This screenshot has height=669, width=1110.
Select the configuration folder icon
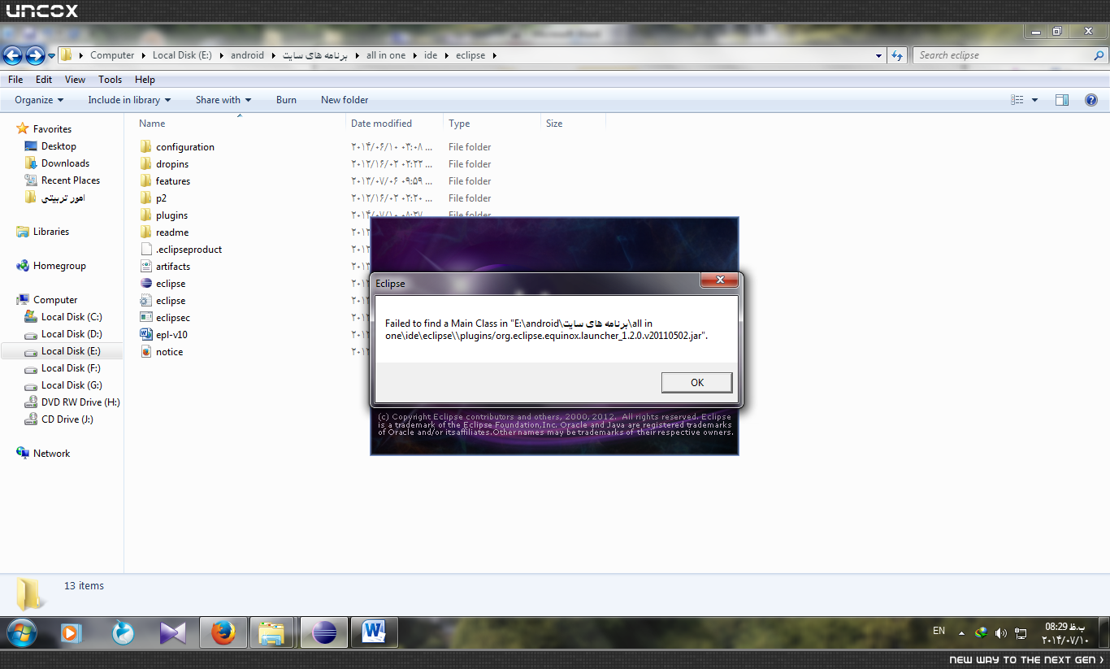tap(146, 147)
